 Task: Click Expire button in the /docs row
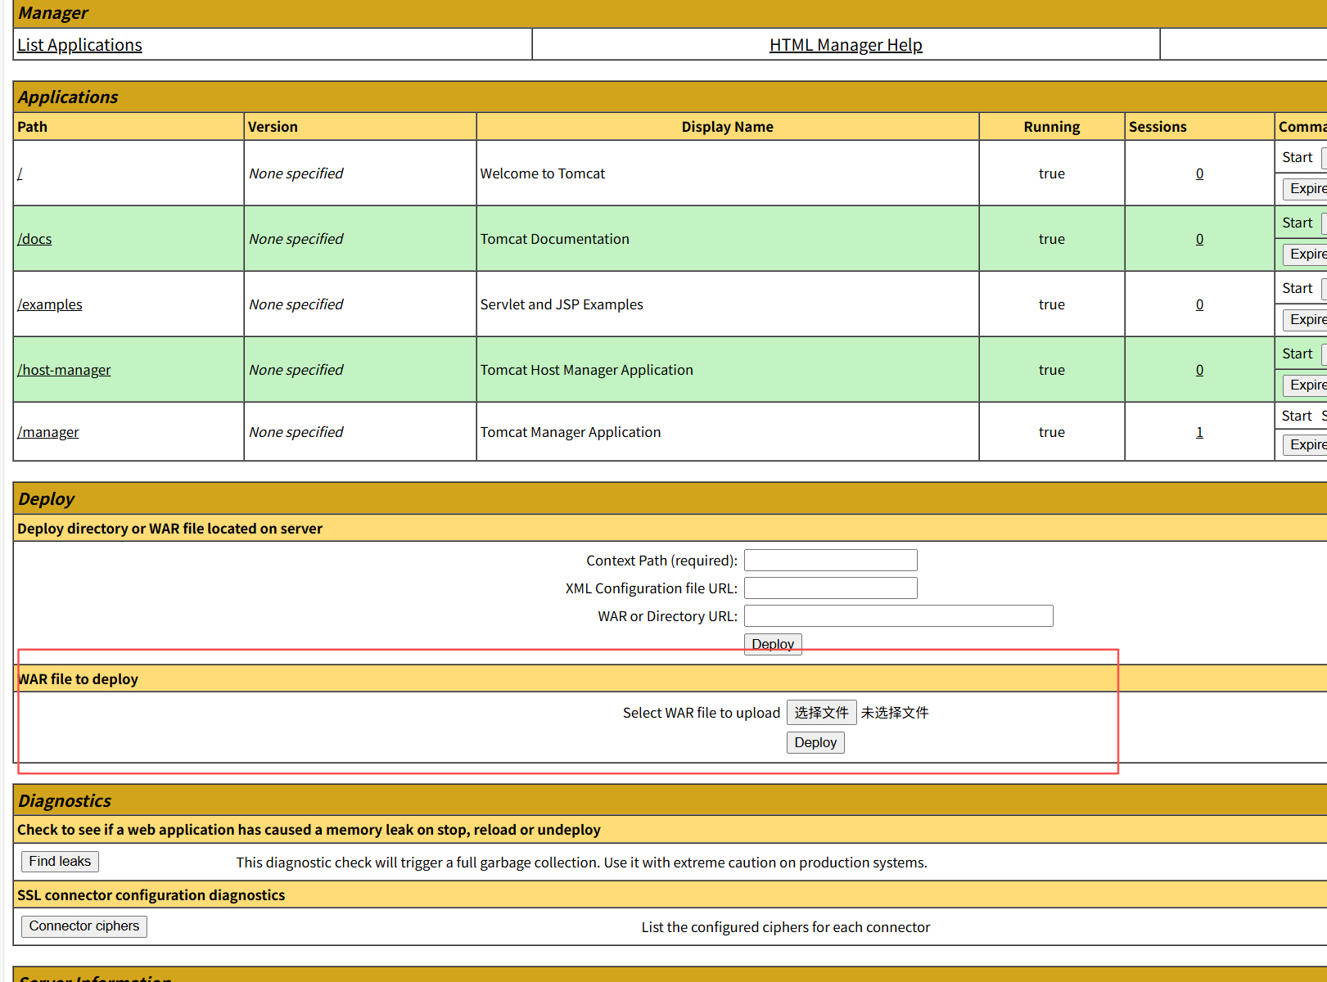tap(1306, 255)
